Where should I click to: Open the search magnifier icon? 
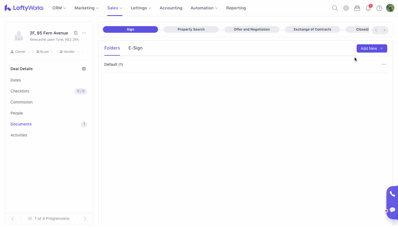click(x=335, y=8)
